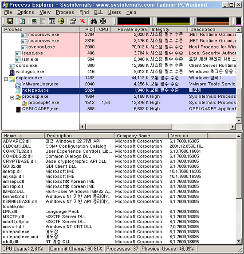Click the CPU Usage status bar entry
The height and width of the screenshot is (254, 244).
pyautogui.click(x=25, y=249)
